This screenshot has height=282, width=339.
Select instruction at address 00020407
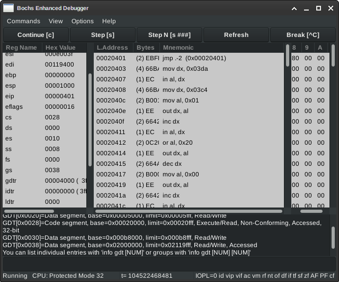tap(189, 79)
